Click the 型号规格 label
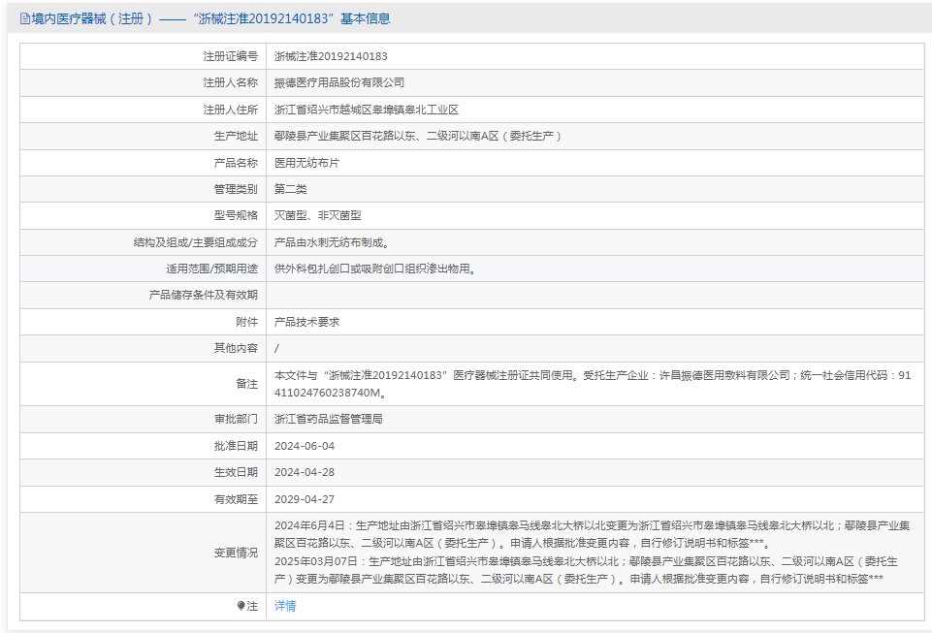 236,215
